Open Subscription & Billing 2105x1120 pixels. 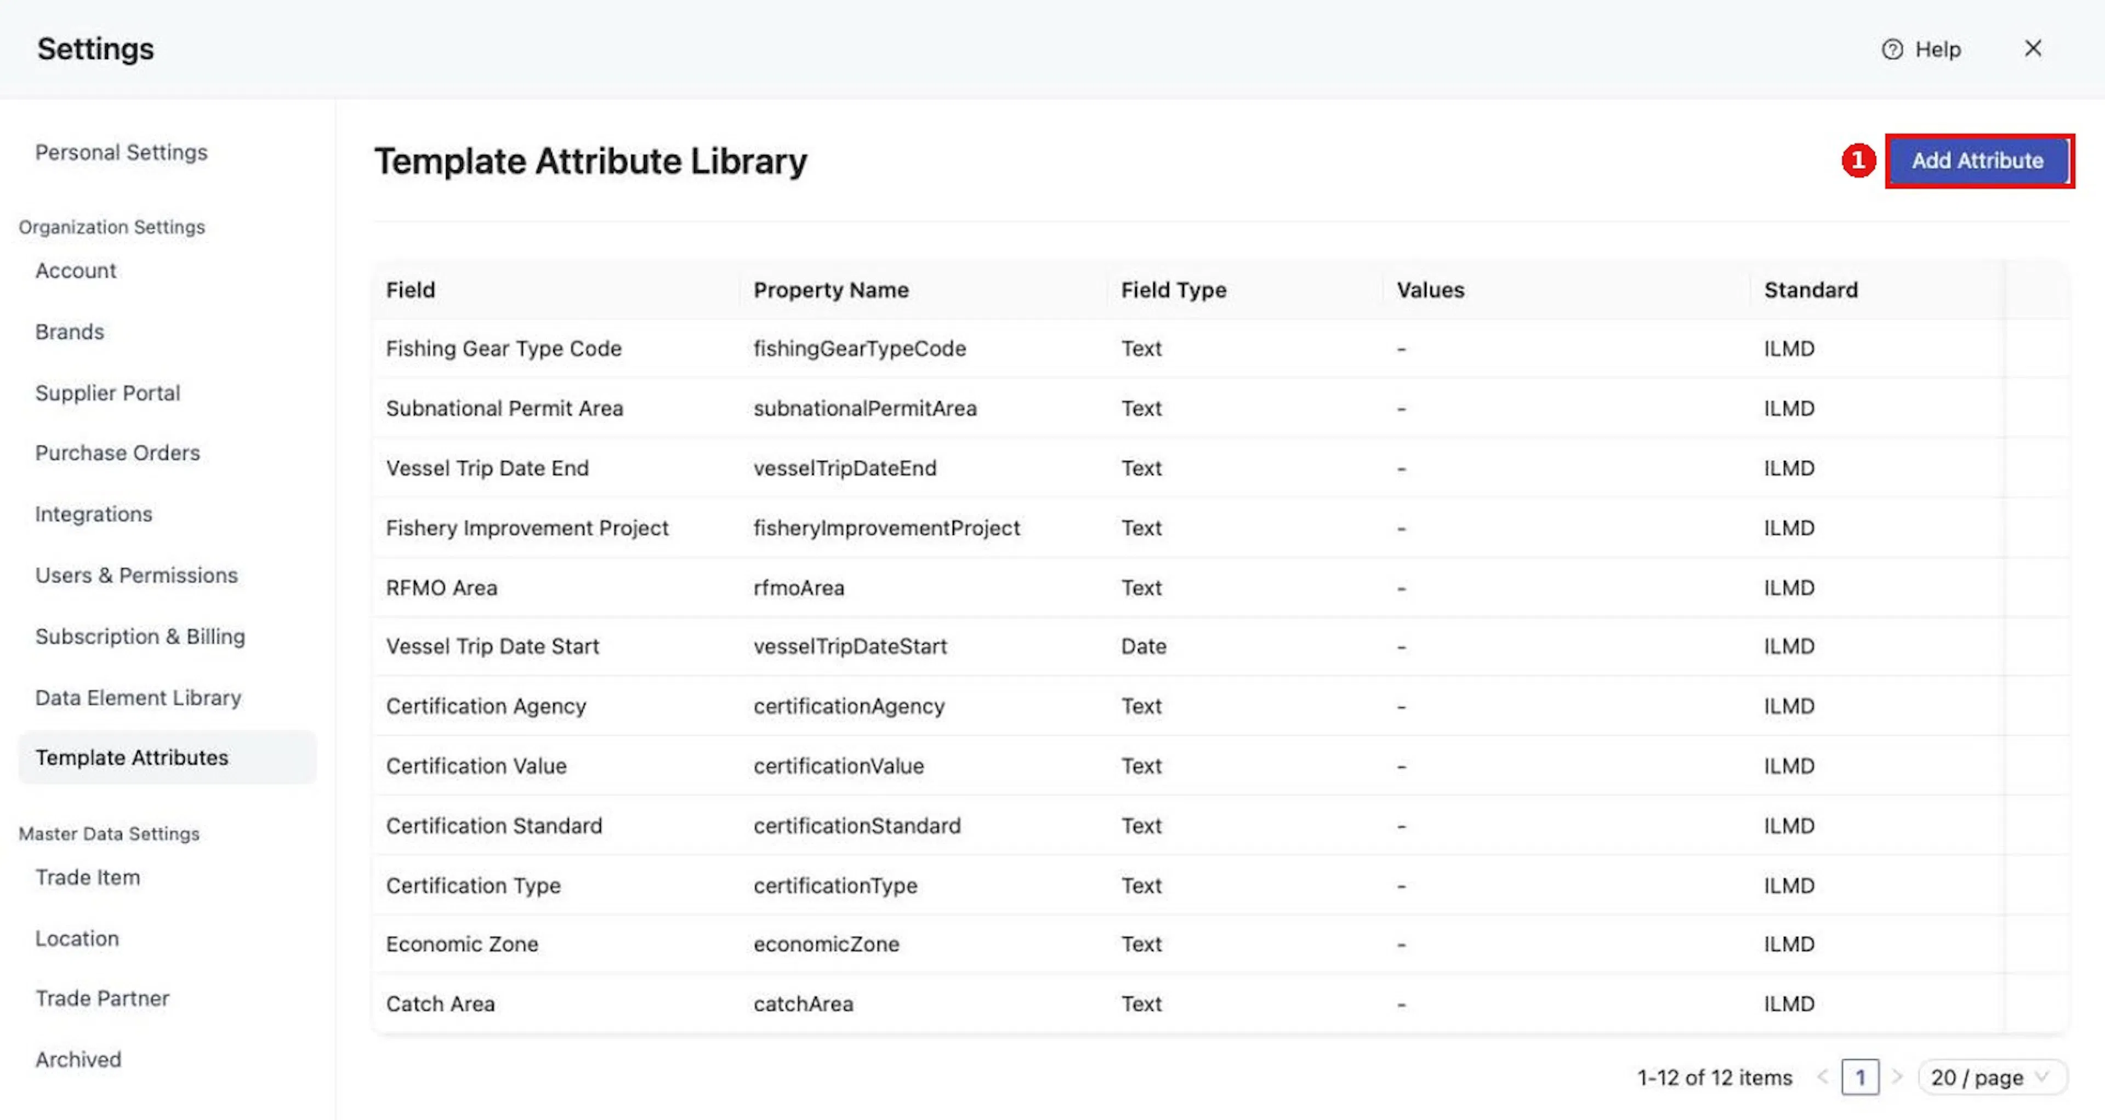coord(140,636)
